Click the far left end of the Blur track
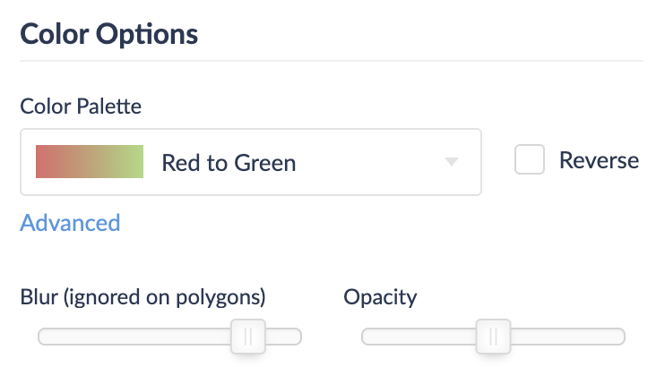665x367 pixels. tap(42, 337)
